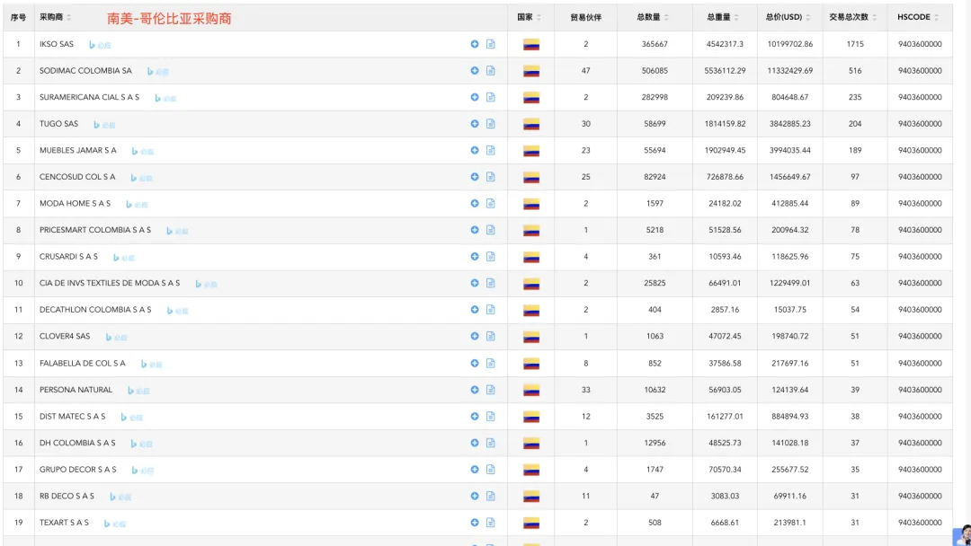Click the 贸易伙伴 column header
The height and width of the screenshot is (546, 971).
585,17
